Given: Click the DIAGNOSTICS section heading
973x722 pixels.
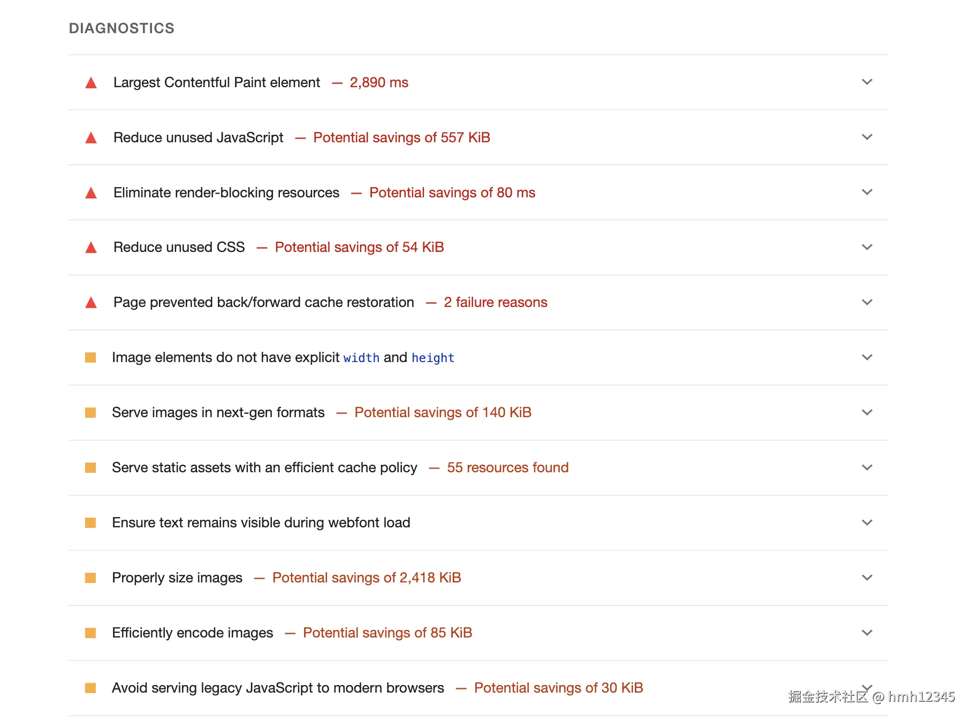Looking at the screenshot, I should pos(121,28).
